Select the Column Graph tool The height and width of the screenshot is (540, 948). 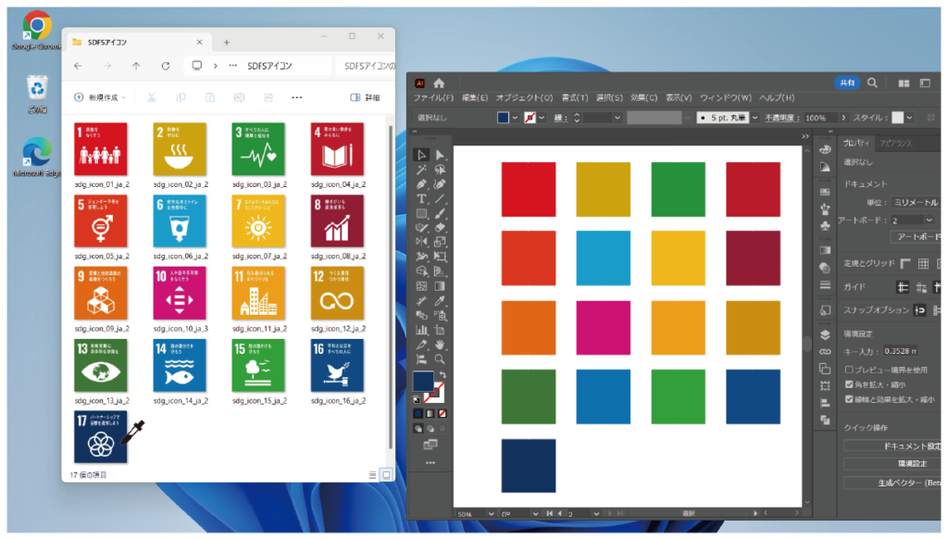421,330
